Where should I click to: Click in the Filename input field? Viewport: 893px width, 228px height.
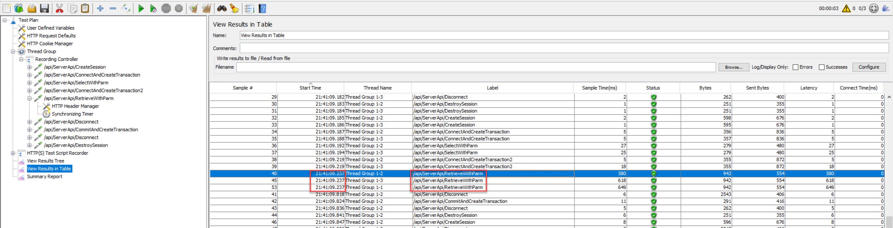tap(475, 67)
